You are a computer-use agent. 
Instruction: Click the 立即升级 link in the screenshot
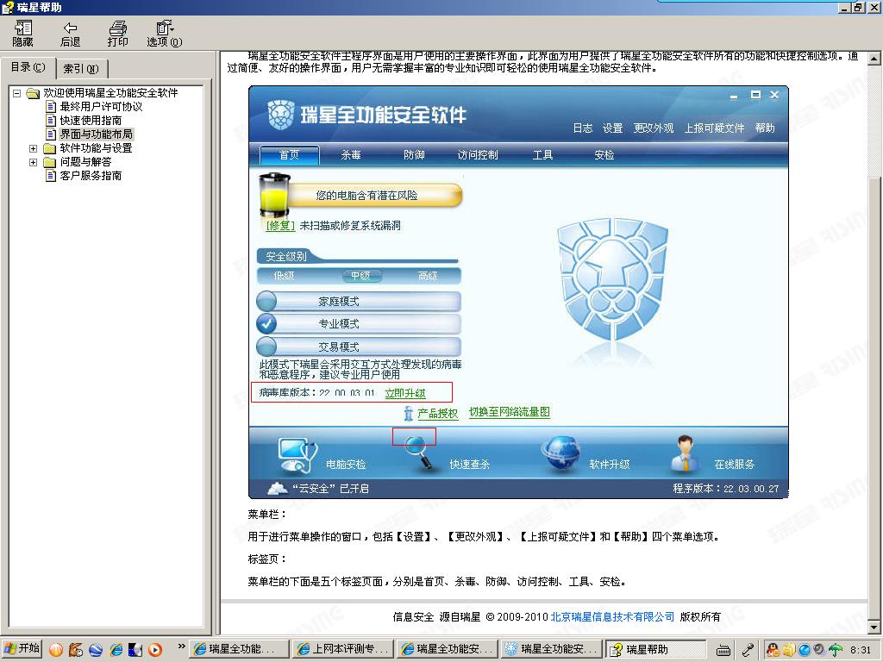click(x=405, y=393)
